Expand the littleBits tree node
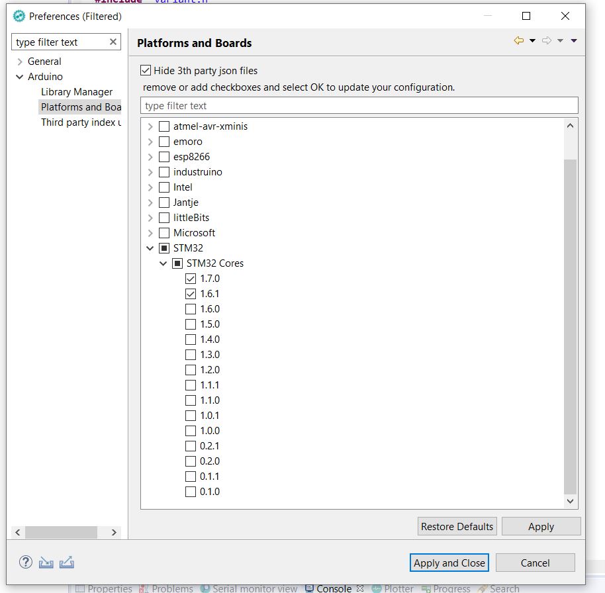The width and height of the screenshot is (605, 593). pos(150,218)
